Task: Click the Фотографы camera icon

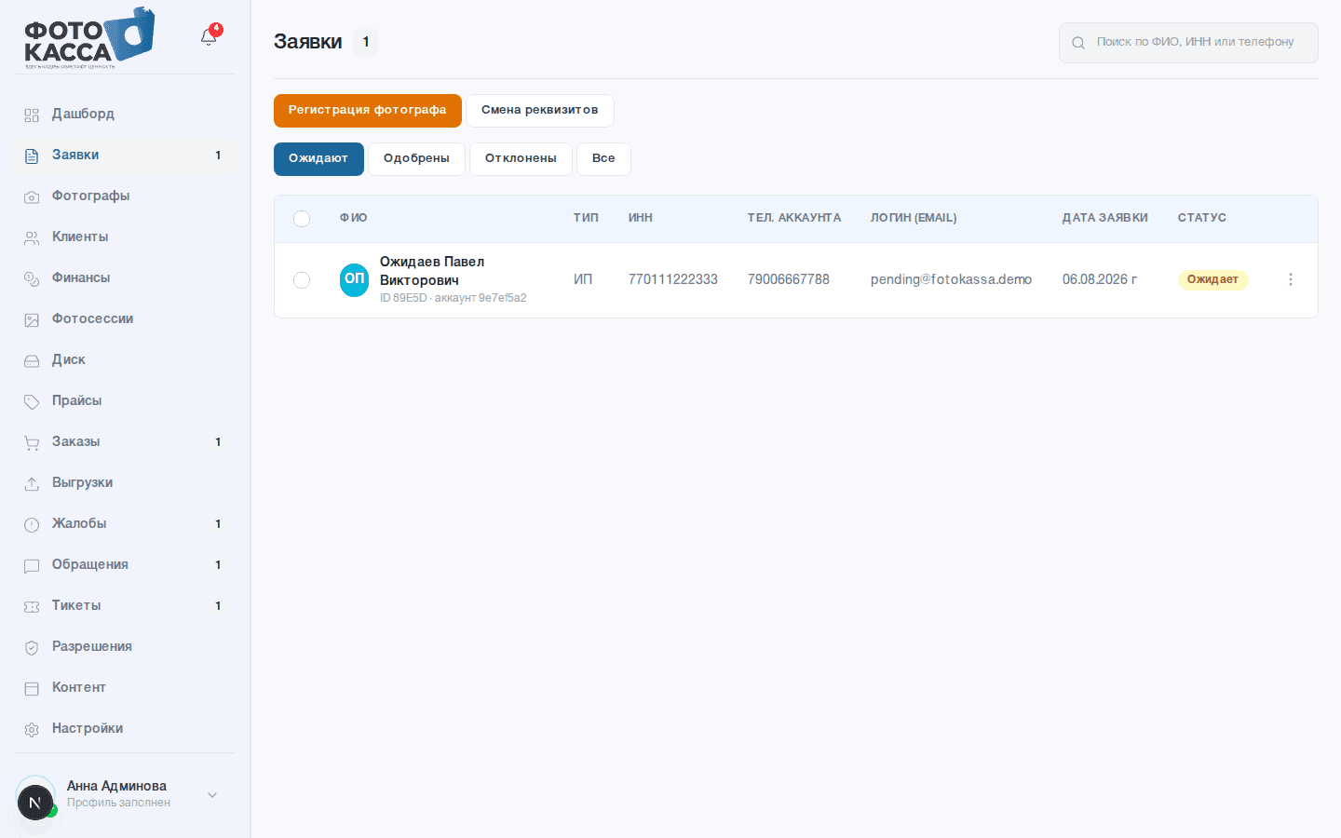Action: click(x=32, y=196)
